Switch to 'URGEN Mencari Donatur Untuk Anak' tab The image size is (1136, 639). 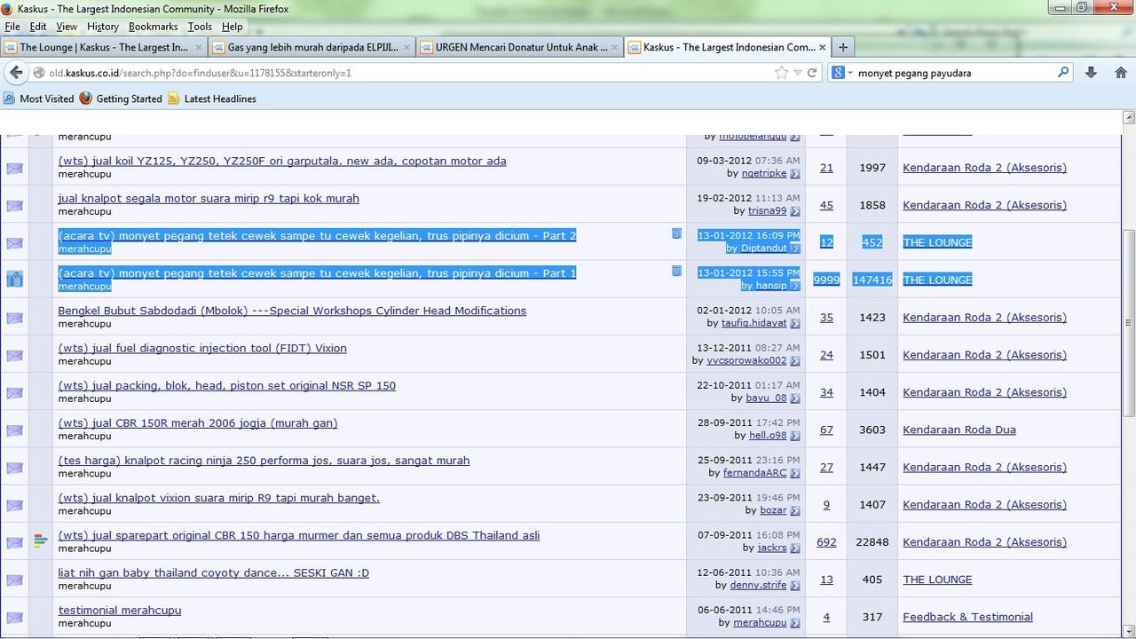click(x=520, y=47)
